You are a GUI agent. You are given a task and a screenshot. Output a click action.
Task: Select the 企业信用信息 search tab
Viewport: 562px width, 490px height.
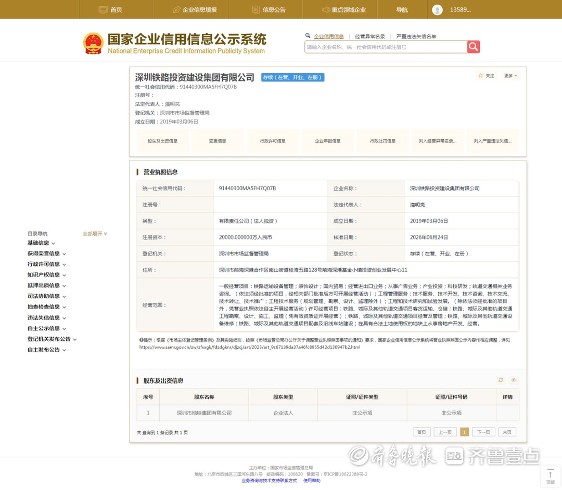coord(329,36)
